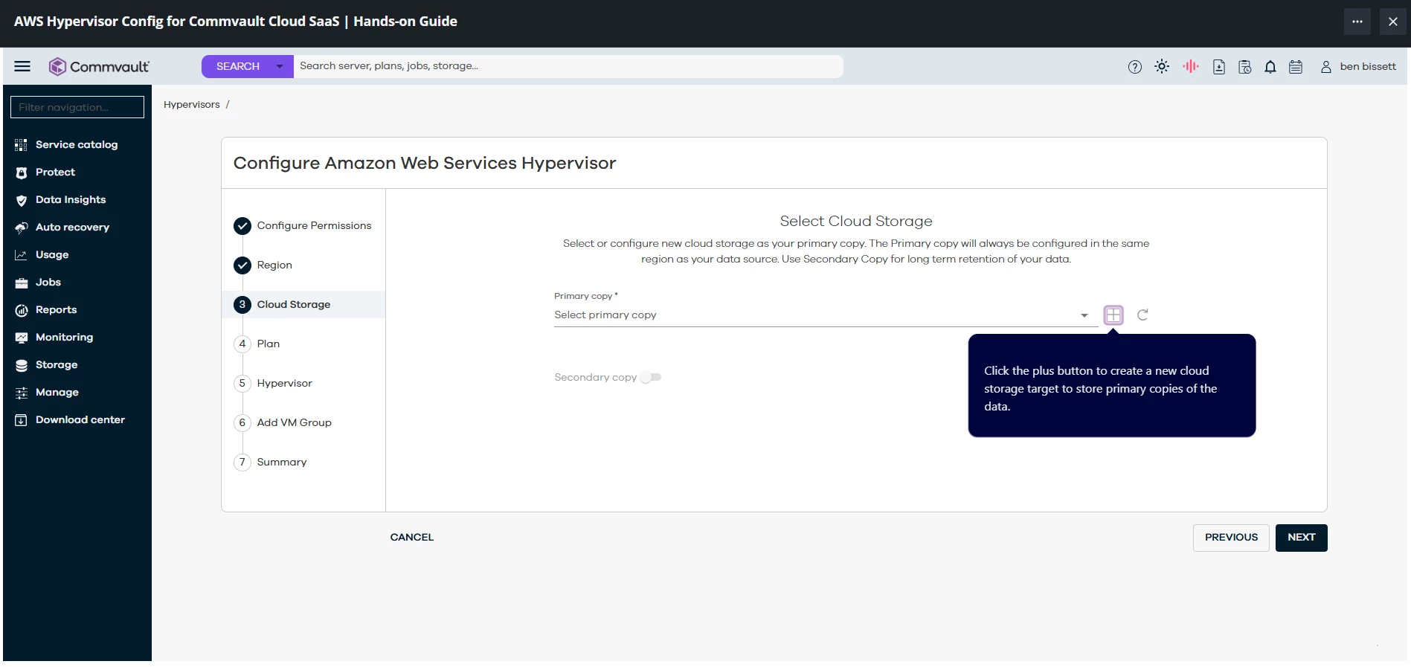This screenshot has height=667, width=1411.
Task: Open Manage navigation label
Action: click(57, 393)
